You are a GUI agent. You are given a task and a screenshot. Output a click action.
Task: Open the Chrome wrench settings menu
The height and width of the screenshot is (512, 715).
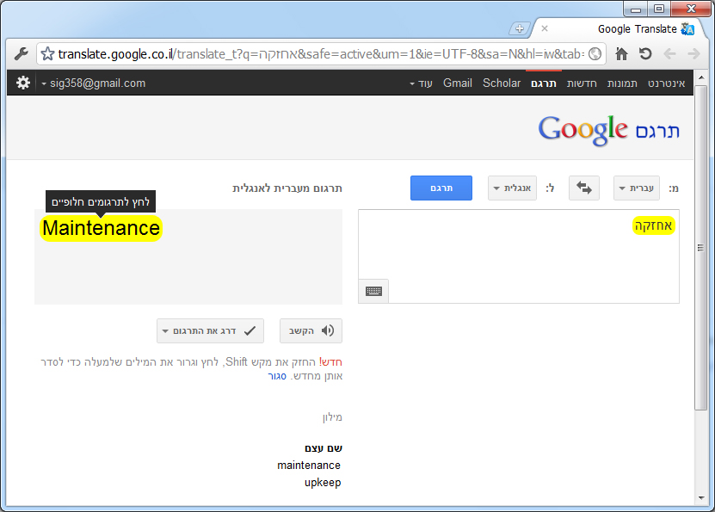click(21, 54)
